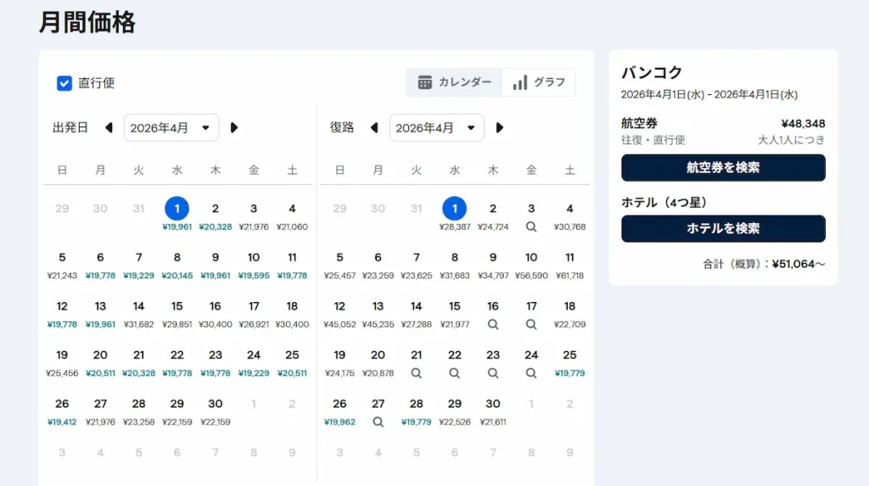Select departure April 2 at ¥20,328
Image resolution: width=869 pixels, height=486 pixels.
[215, 215]
